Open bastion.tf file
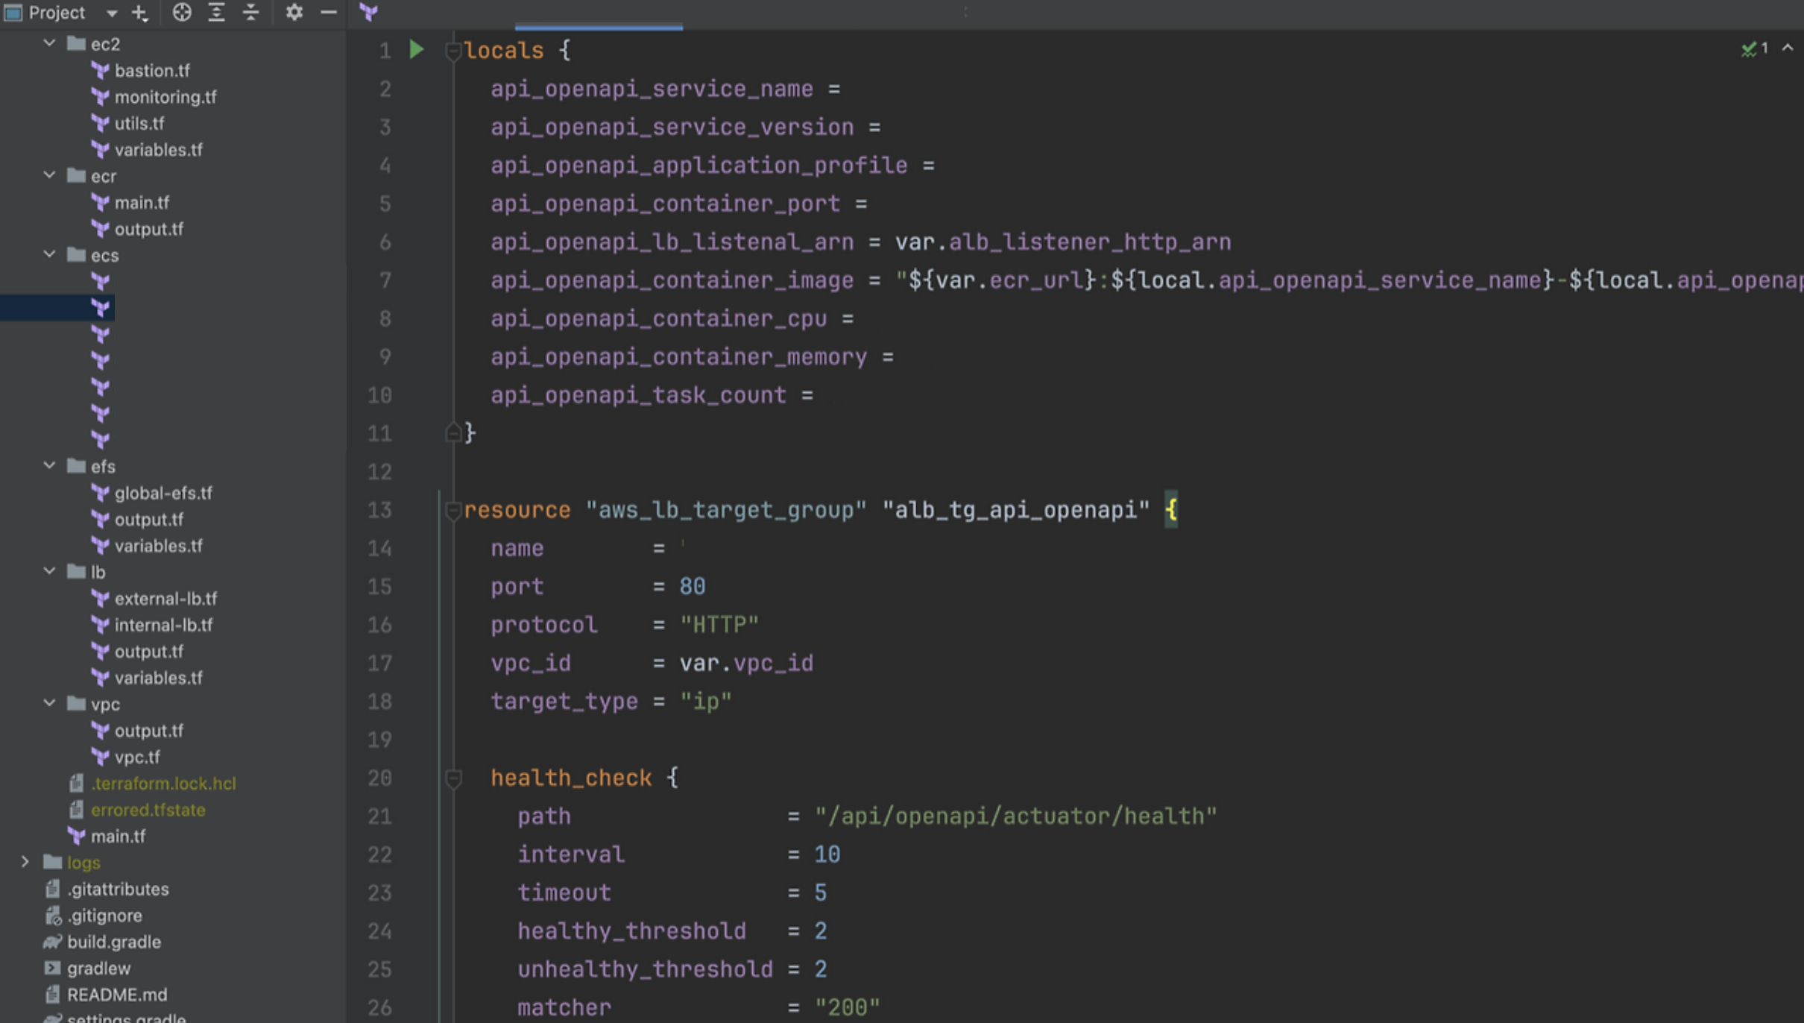The image size is (1804, 1023). coord(151,70)
